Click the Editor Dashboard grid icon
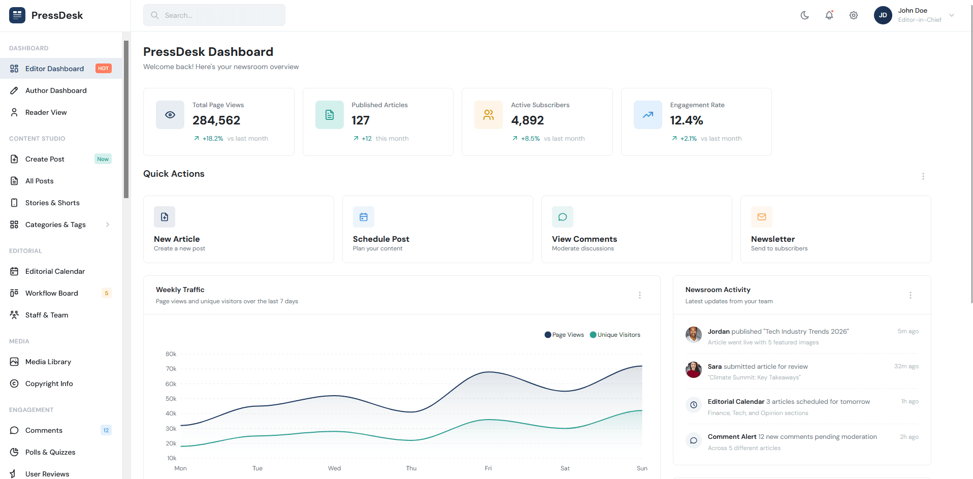The image size is (973, 479). [14, 69]
